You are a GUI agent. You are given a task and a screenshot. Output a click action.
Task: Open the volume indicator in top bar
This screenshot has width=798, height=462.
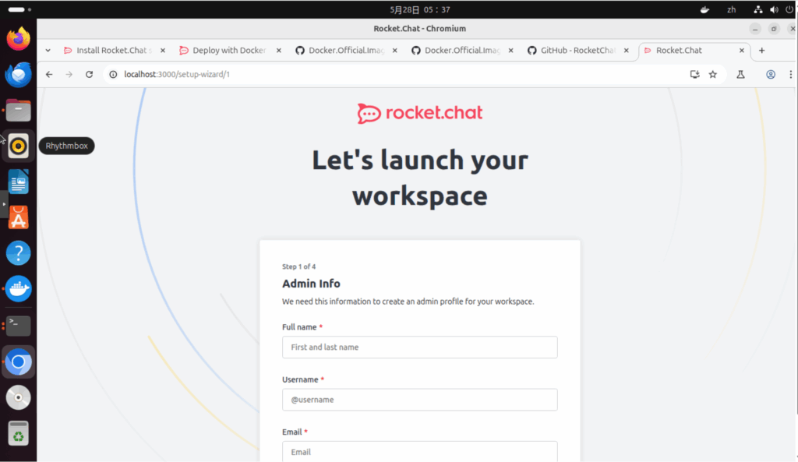[x=774, y=9]
